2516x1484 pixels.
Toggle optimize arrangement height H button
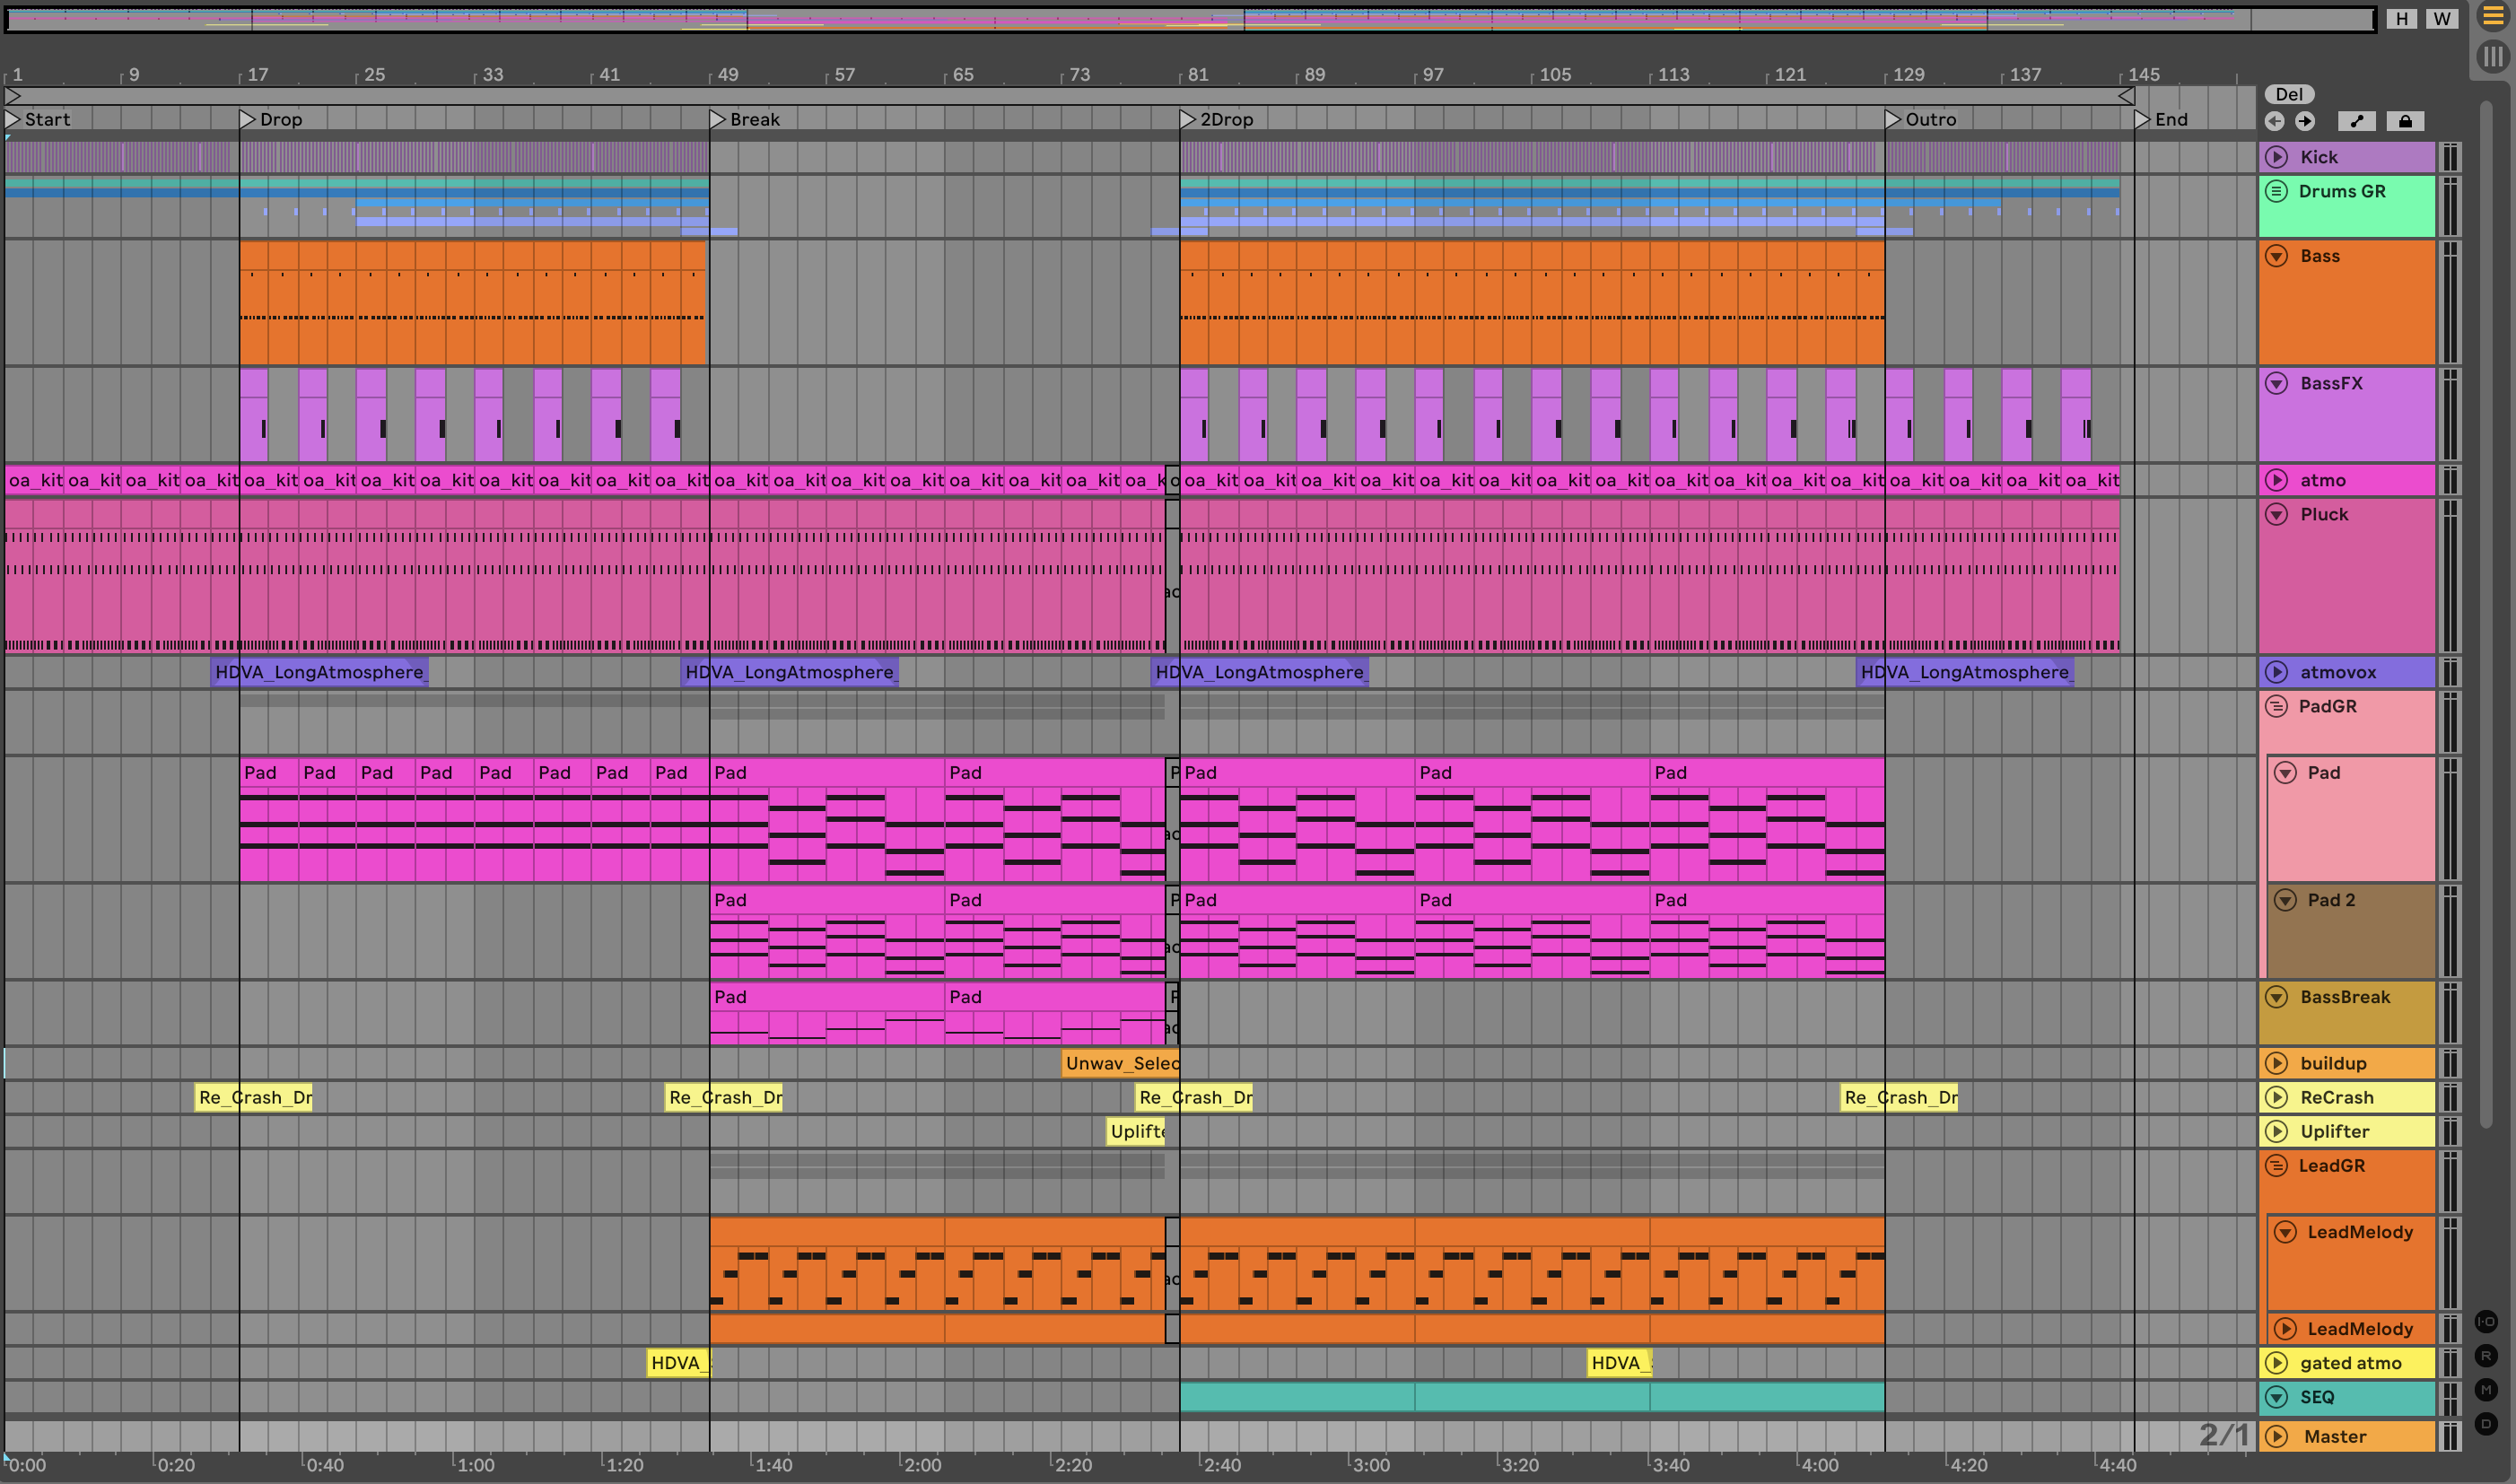pos(2402,18)
